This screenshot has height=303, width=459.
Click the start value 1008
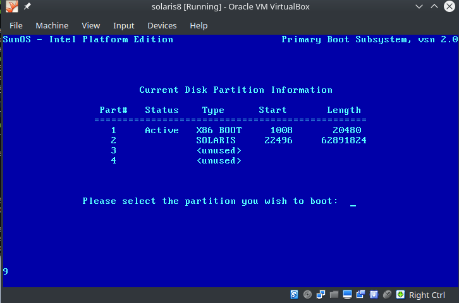point(281,130)
